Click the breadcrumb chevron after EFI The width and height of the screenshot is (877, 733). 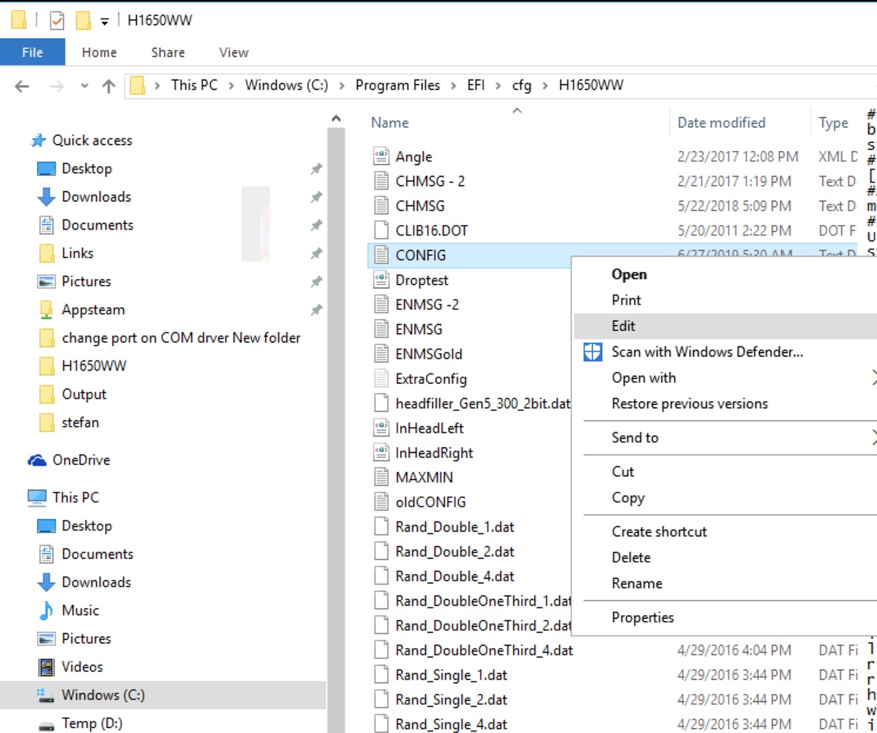(x=498, y=85)
